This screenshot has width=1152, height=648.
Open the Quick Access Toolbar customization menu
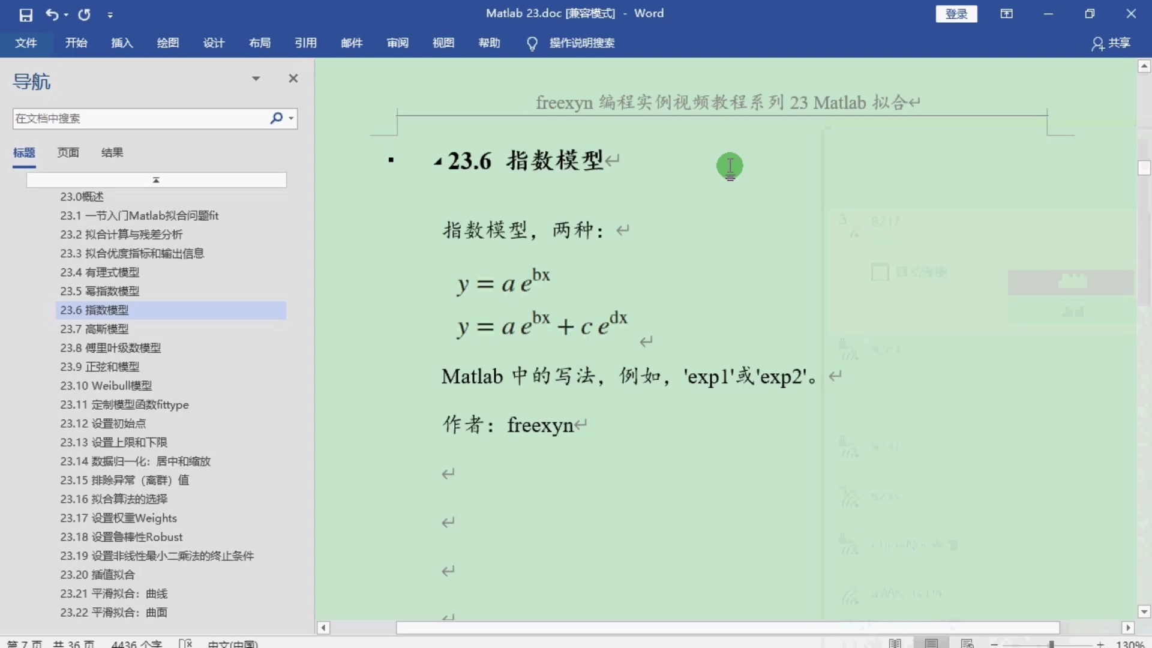point(110,15)
